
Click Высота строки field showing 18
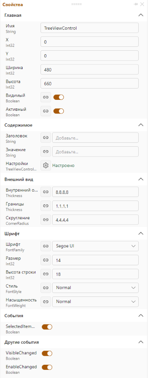95,274
